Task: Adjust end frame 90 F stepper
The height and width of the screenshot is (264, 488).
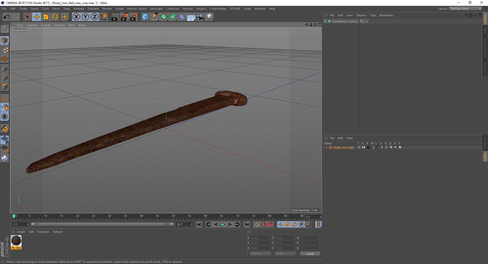Action: 191,224
